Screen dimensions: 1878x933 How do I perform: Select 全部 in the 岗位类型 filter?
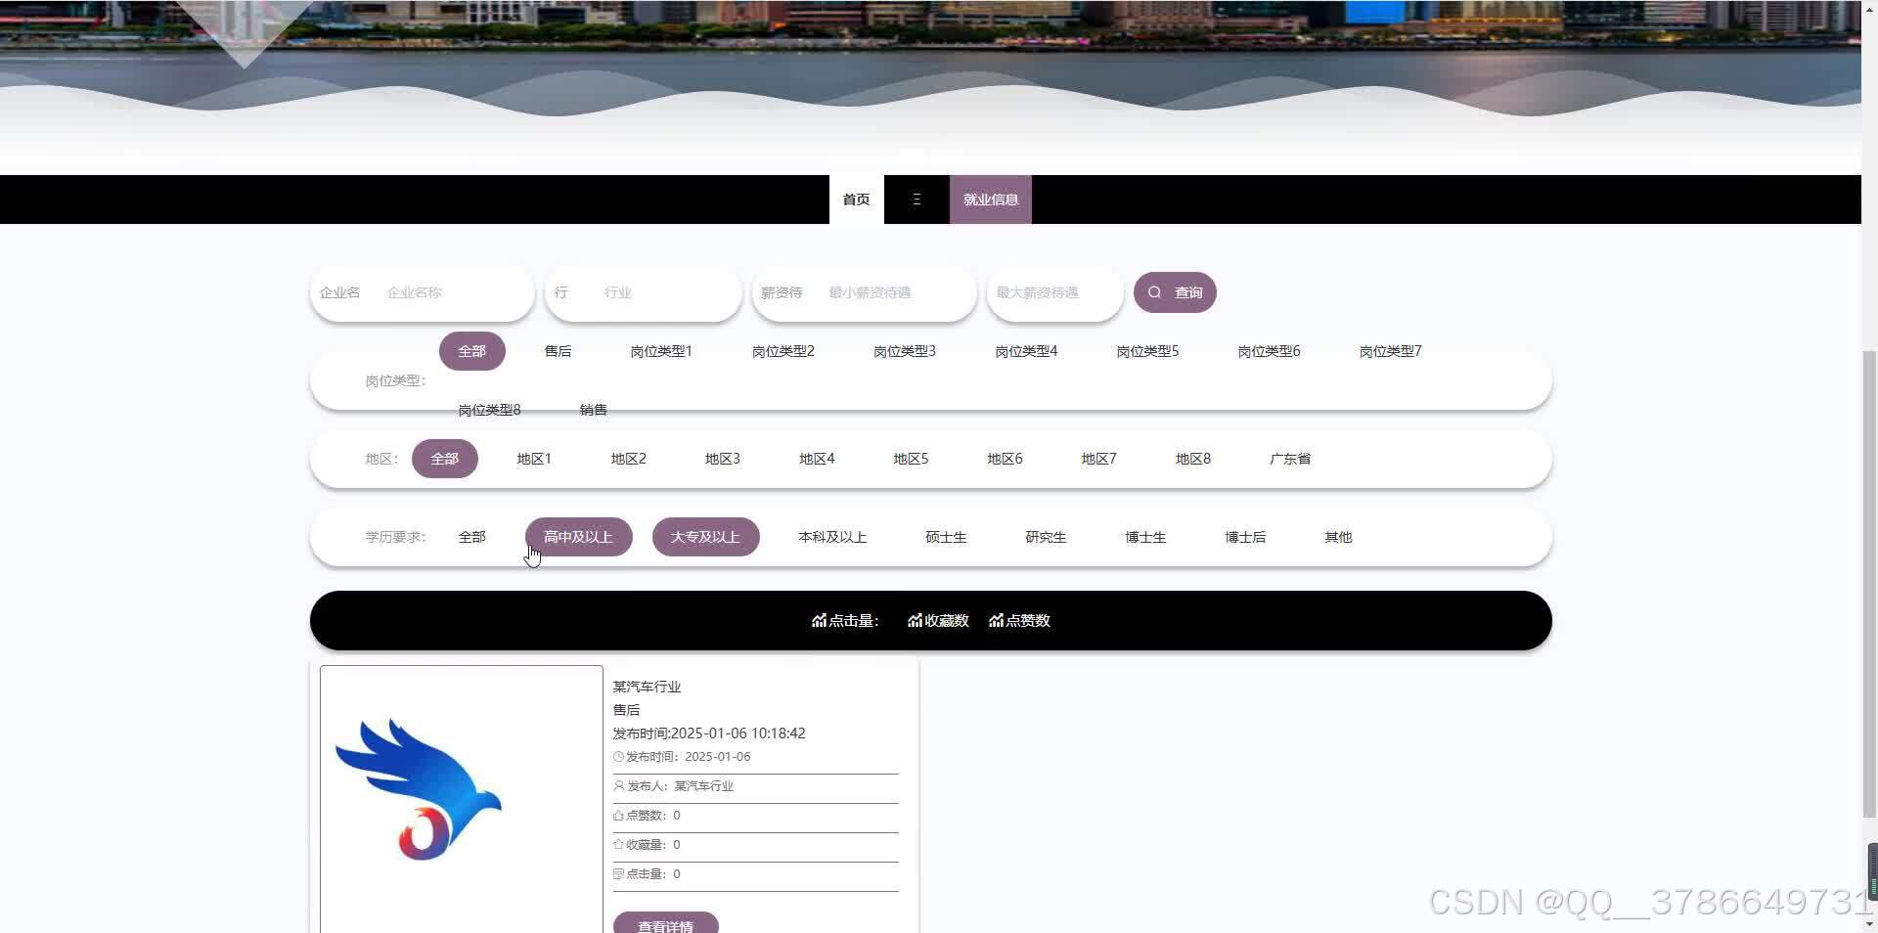tap(471, 351)
